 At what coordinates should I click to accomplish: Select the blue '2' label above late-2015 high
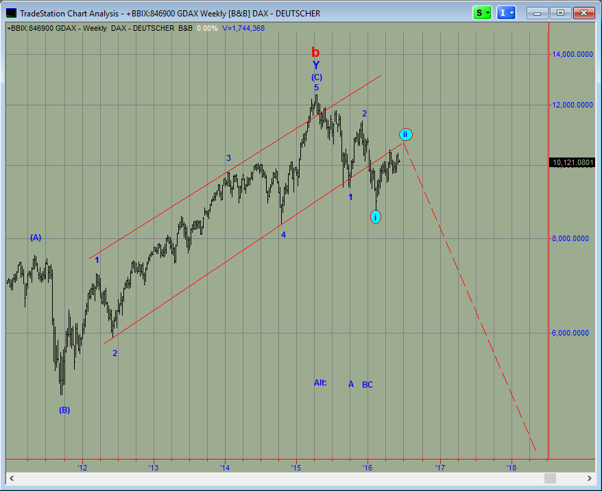pos(365,114)
